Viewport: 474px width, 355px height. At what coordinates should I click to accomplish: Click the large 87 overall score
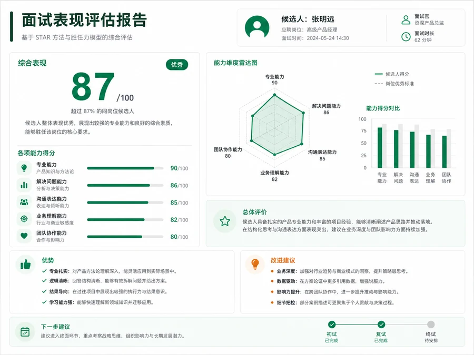point(93,86)
